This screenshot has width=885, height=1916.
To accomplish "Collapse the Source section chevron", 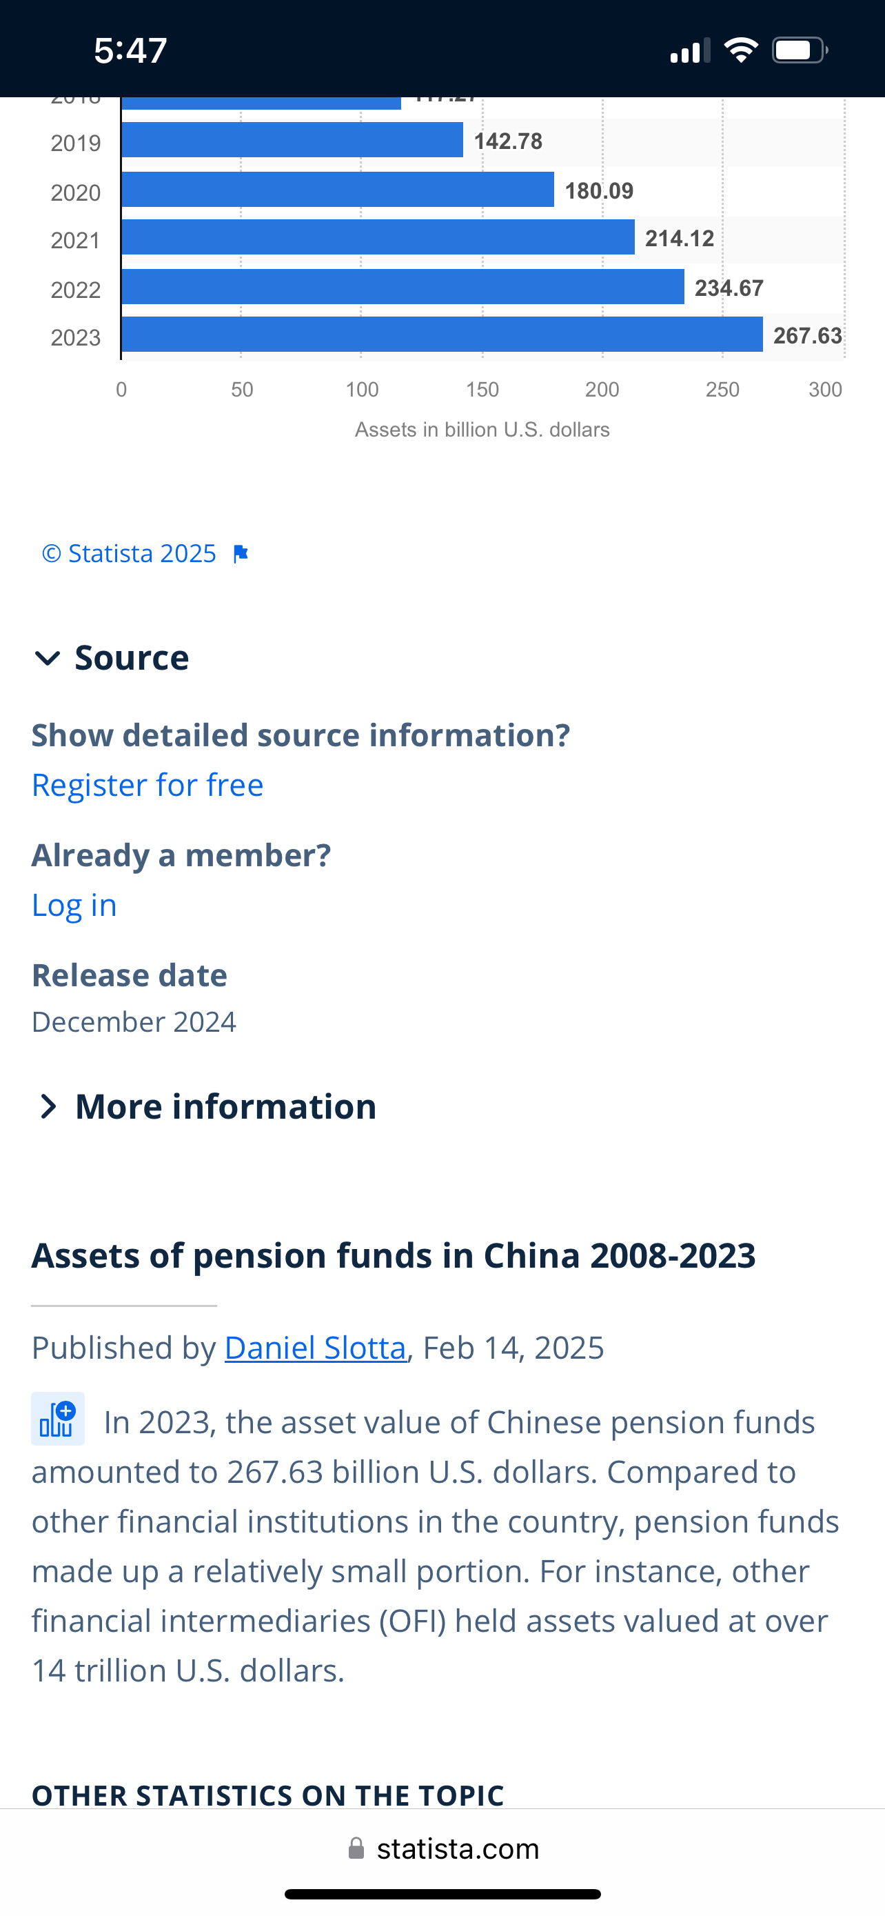I will 48,658.
